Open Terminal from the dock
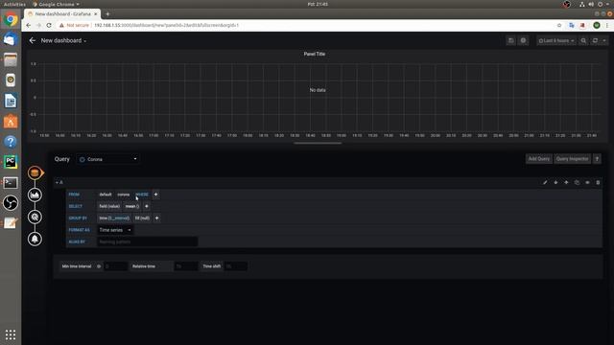The image size is (614, 345). pos(11,183)
